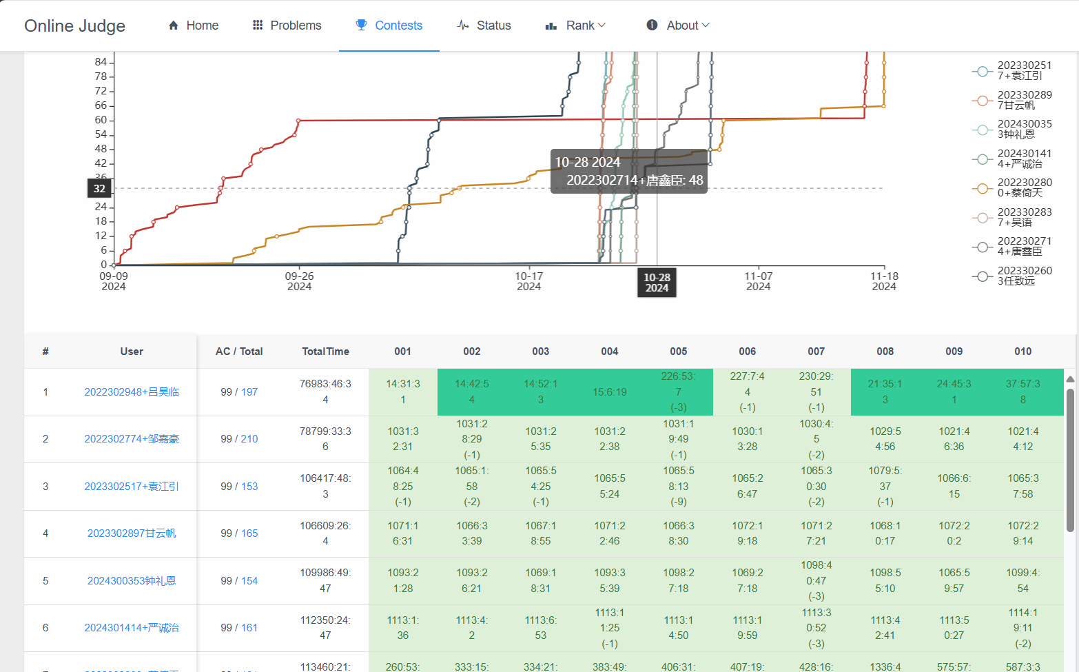Click the Rank bar chart icon

coord(551,26)
